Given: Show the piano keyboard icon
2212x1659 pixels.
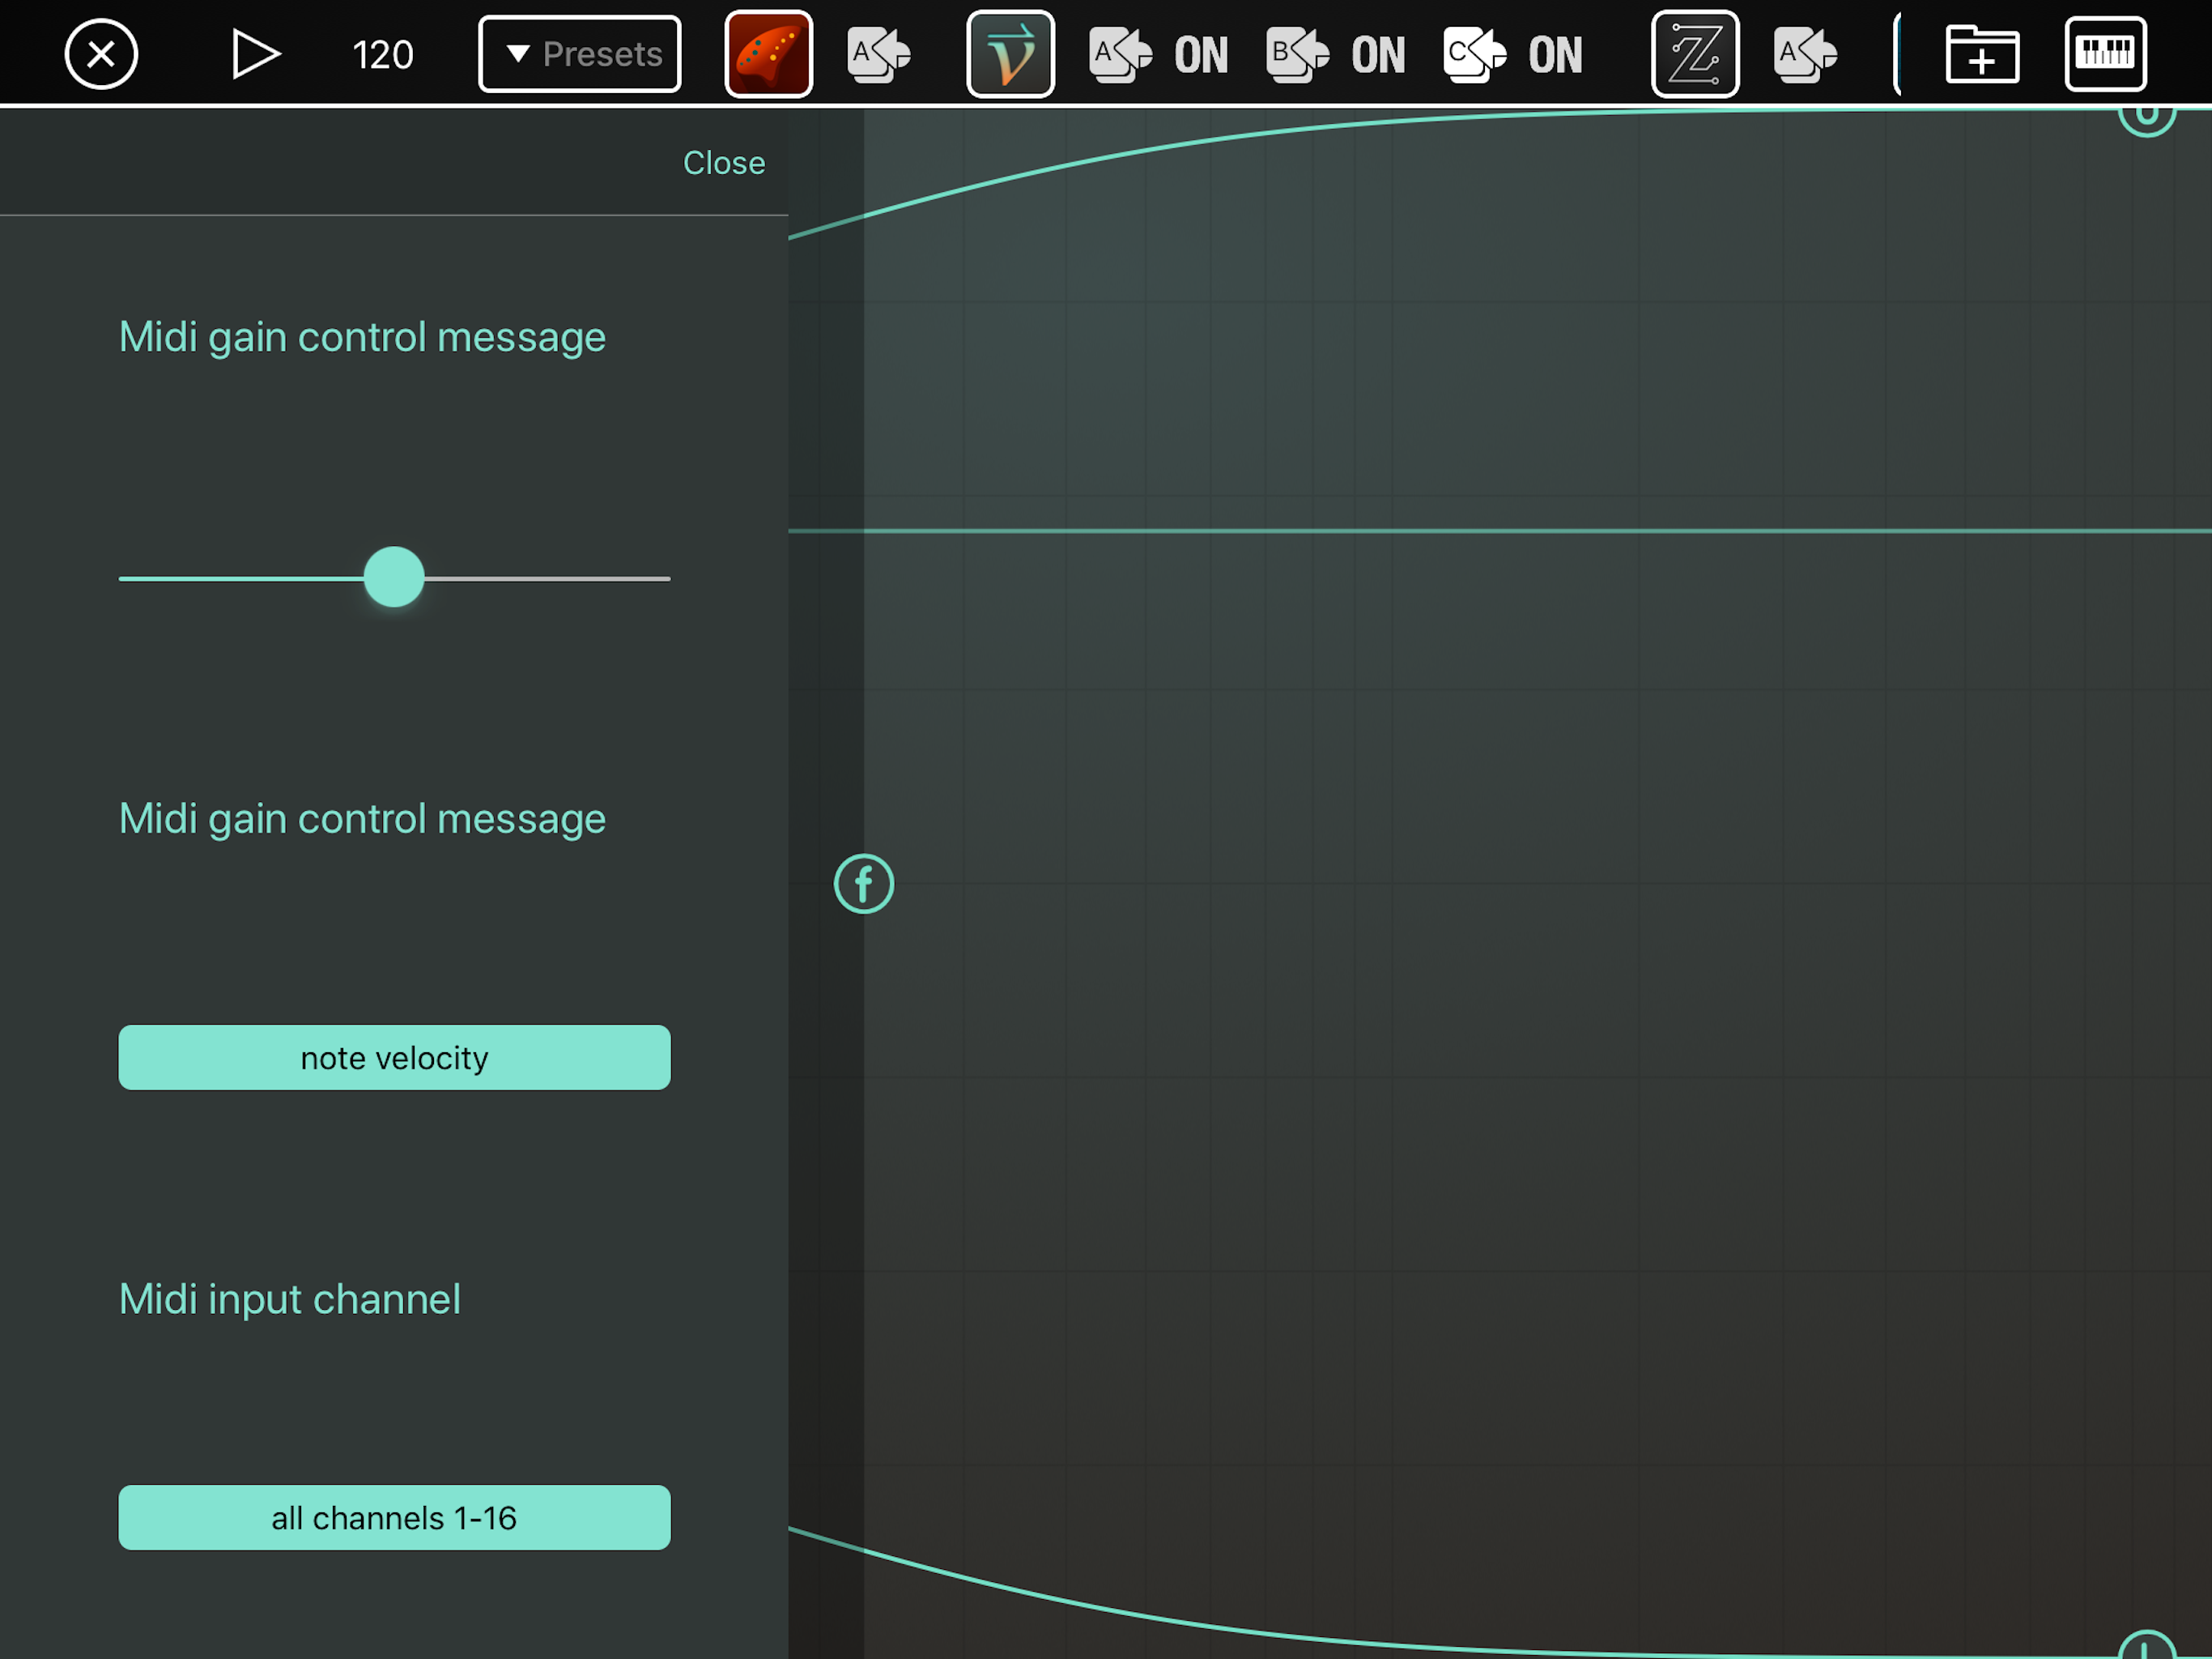Looking at the screenshot, I should pos(2105,54).
